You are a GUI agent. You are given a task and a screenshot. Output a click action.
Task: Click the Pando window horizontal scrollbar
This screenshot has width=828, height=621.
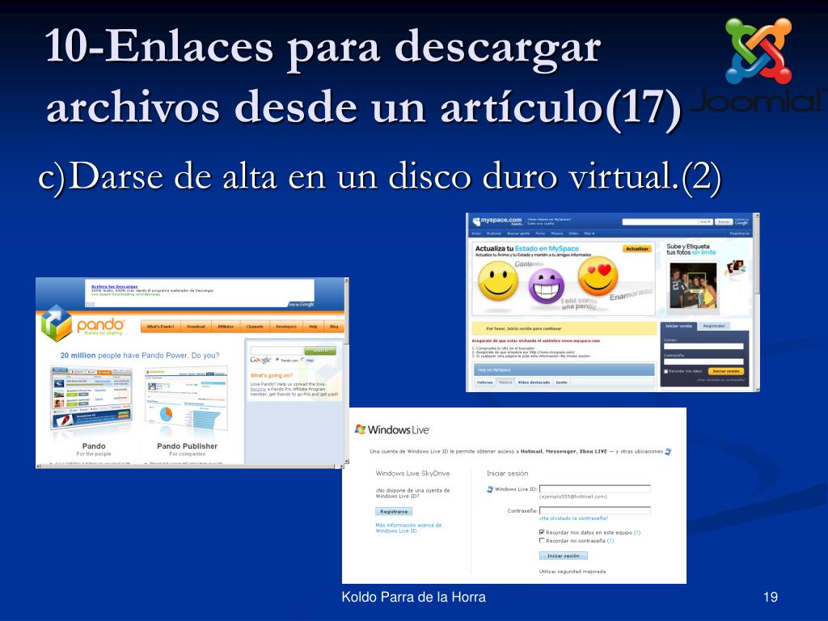189,467
